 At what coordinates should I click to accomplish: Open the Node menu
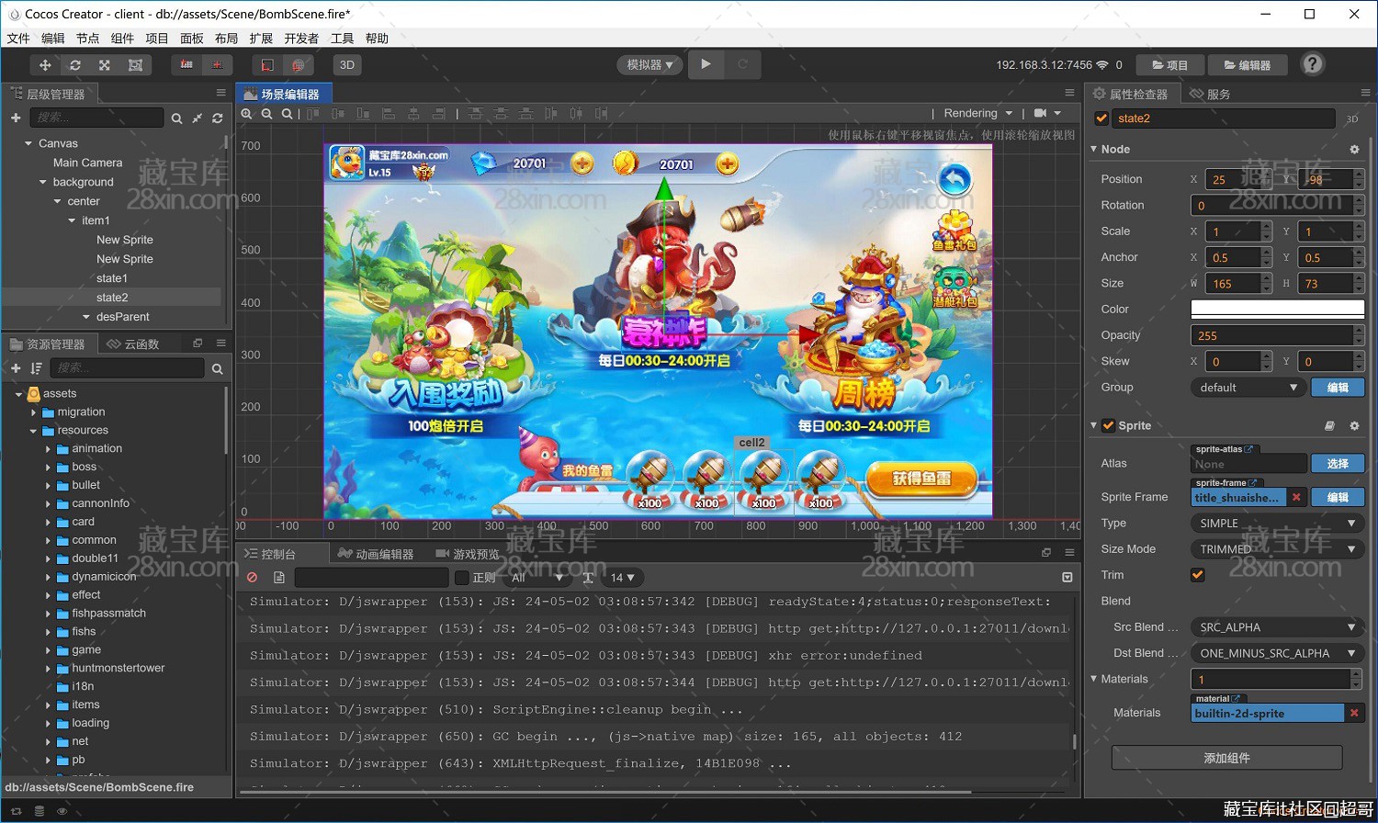(x=87, y=38)
